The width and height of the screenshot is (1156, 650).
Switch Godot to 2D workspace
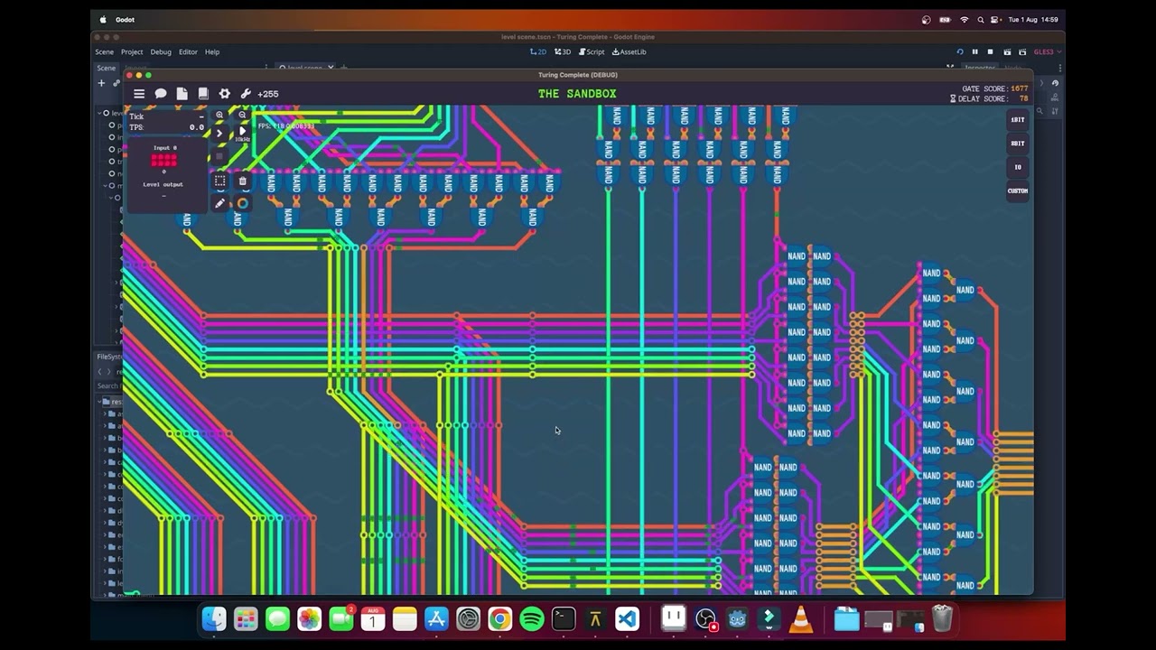tap(538, 51)
